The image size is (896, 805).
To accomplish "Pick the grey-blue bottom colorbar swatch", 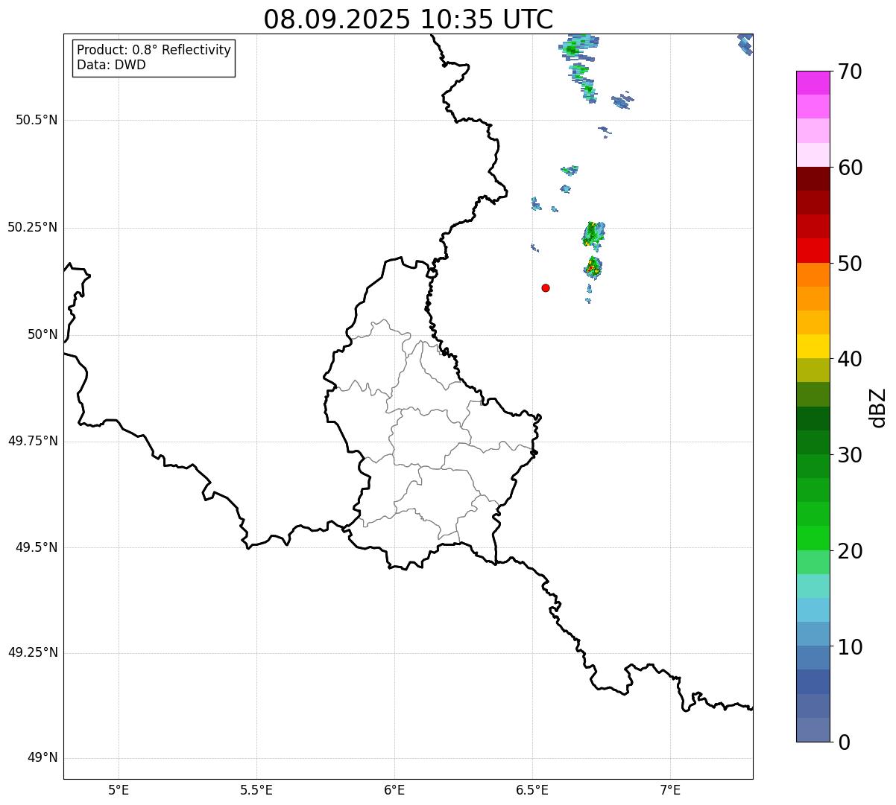I will (x=813, y=730).
